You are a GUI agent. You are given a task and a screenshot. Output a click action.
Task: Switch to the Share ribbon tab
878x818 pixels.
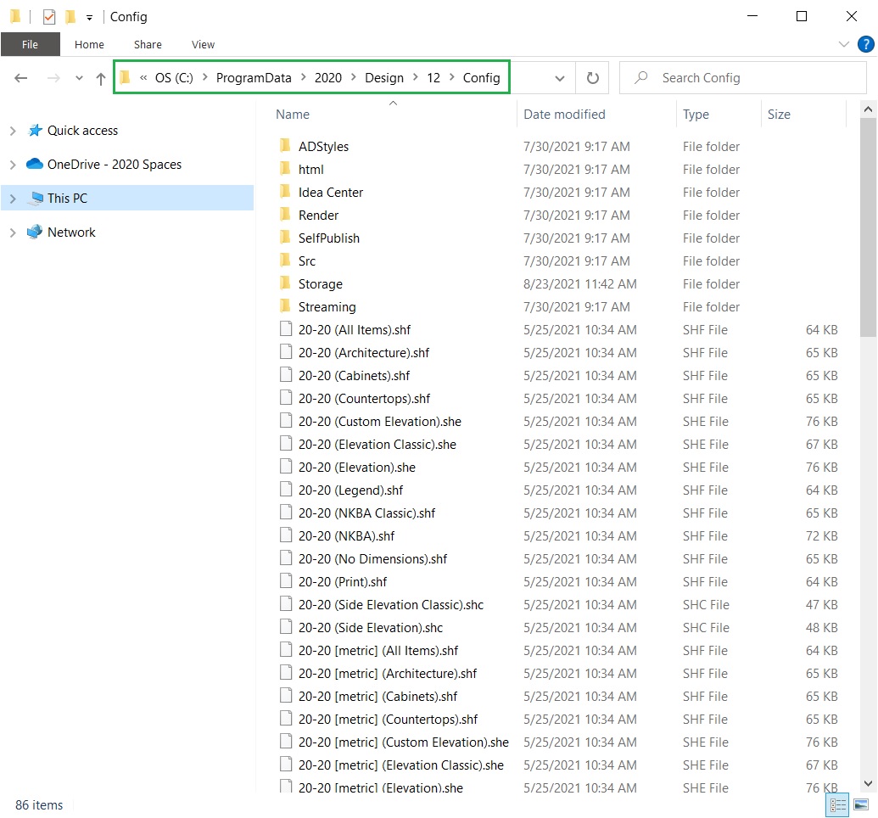coord(148,44)
